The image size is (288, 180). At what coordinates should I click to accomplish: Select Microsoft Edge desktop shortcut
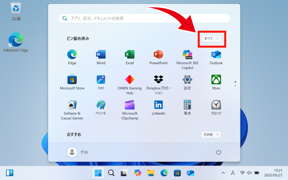click(16, 42)
